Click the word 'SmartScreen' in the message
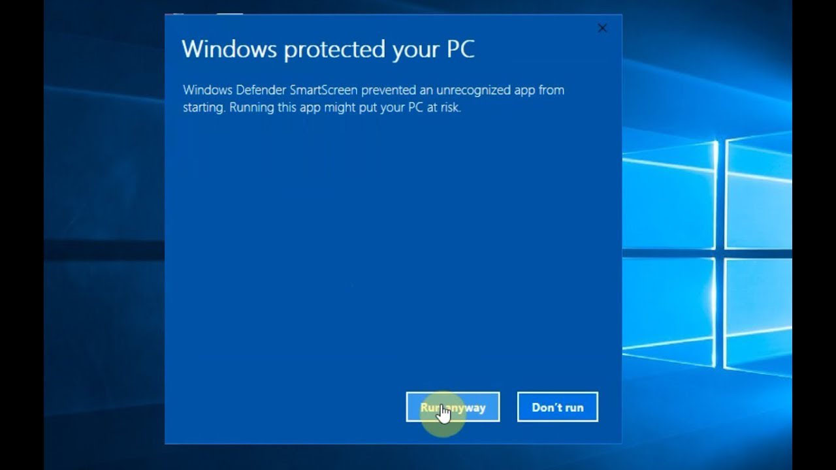Image resolution: width=836 pixels, height=470 pixels. [323, 90]
